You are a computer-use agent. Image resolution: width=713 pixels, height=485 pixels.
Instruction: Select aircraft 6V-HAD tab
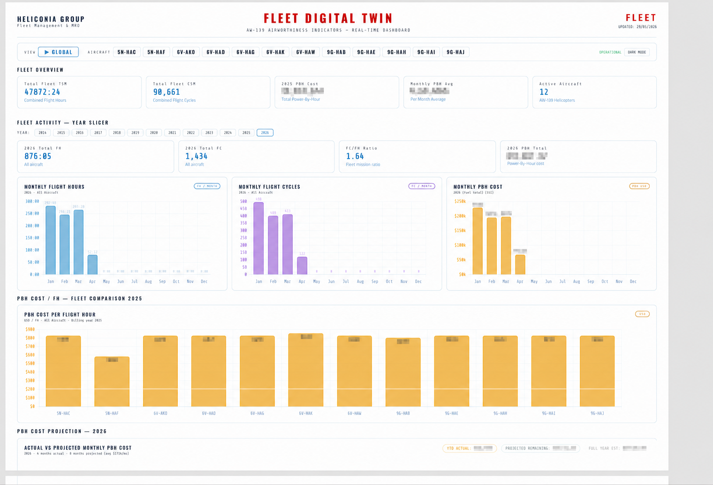pos(216,52)
